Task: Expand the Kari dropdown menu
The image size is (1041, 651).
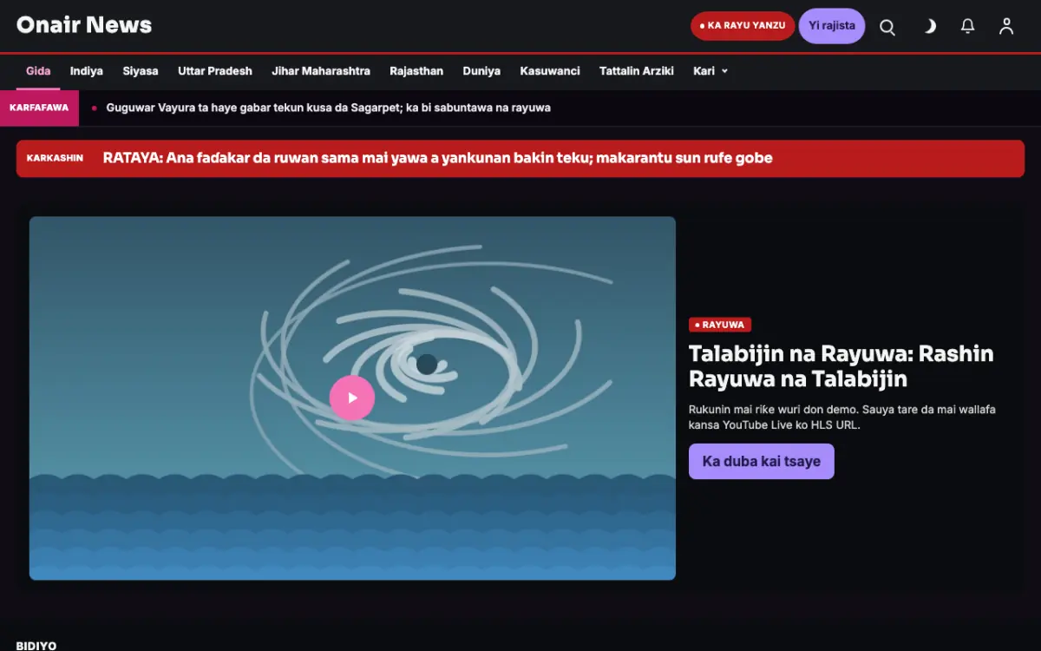Action: [x=710, y=71]
